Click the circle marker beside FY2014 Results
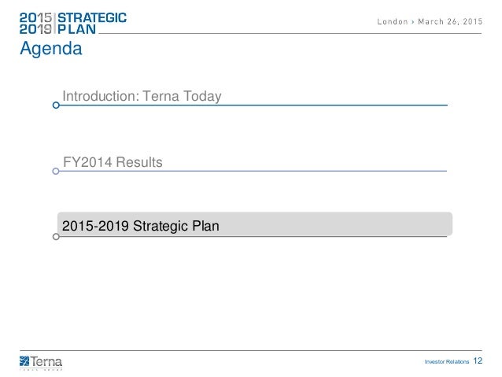 click(x=56, y=171)
